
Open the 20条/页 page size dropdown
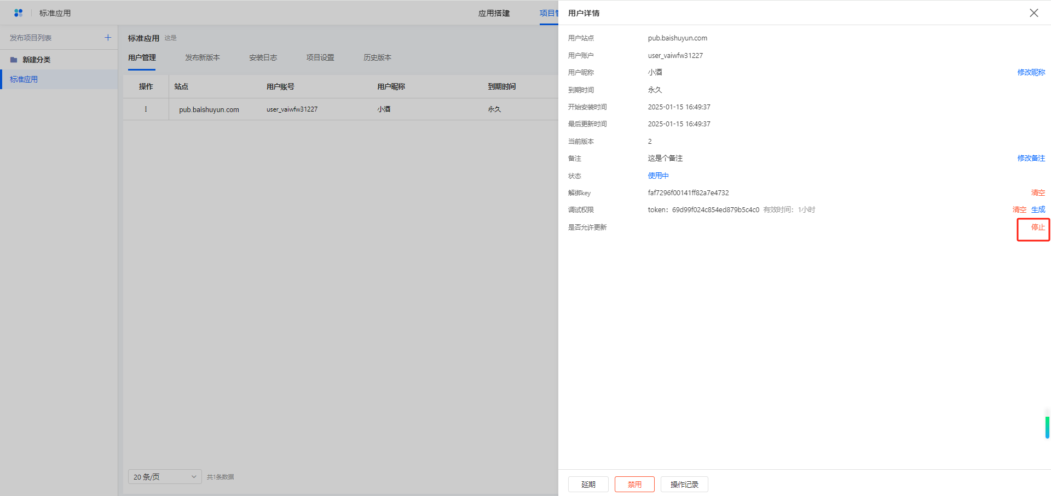[165, 477]
